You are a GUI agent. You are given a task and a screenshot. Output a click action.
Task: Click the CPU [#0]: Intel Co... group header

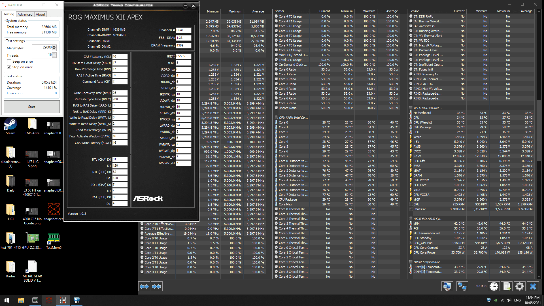coord(293,118)
